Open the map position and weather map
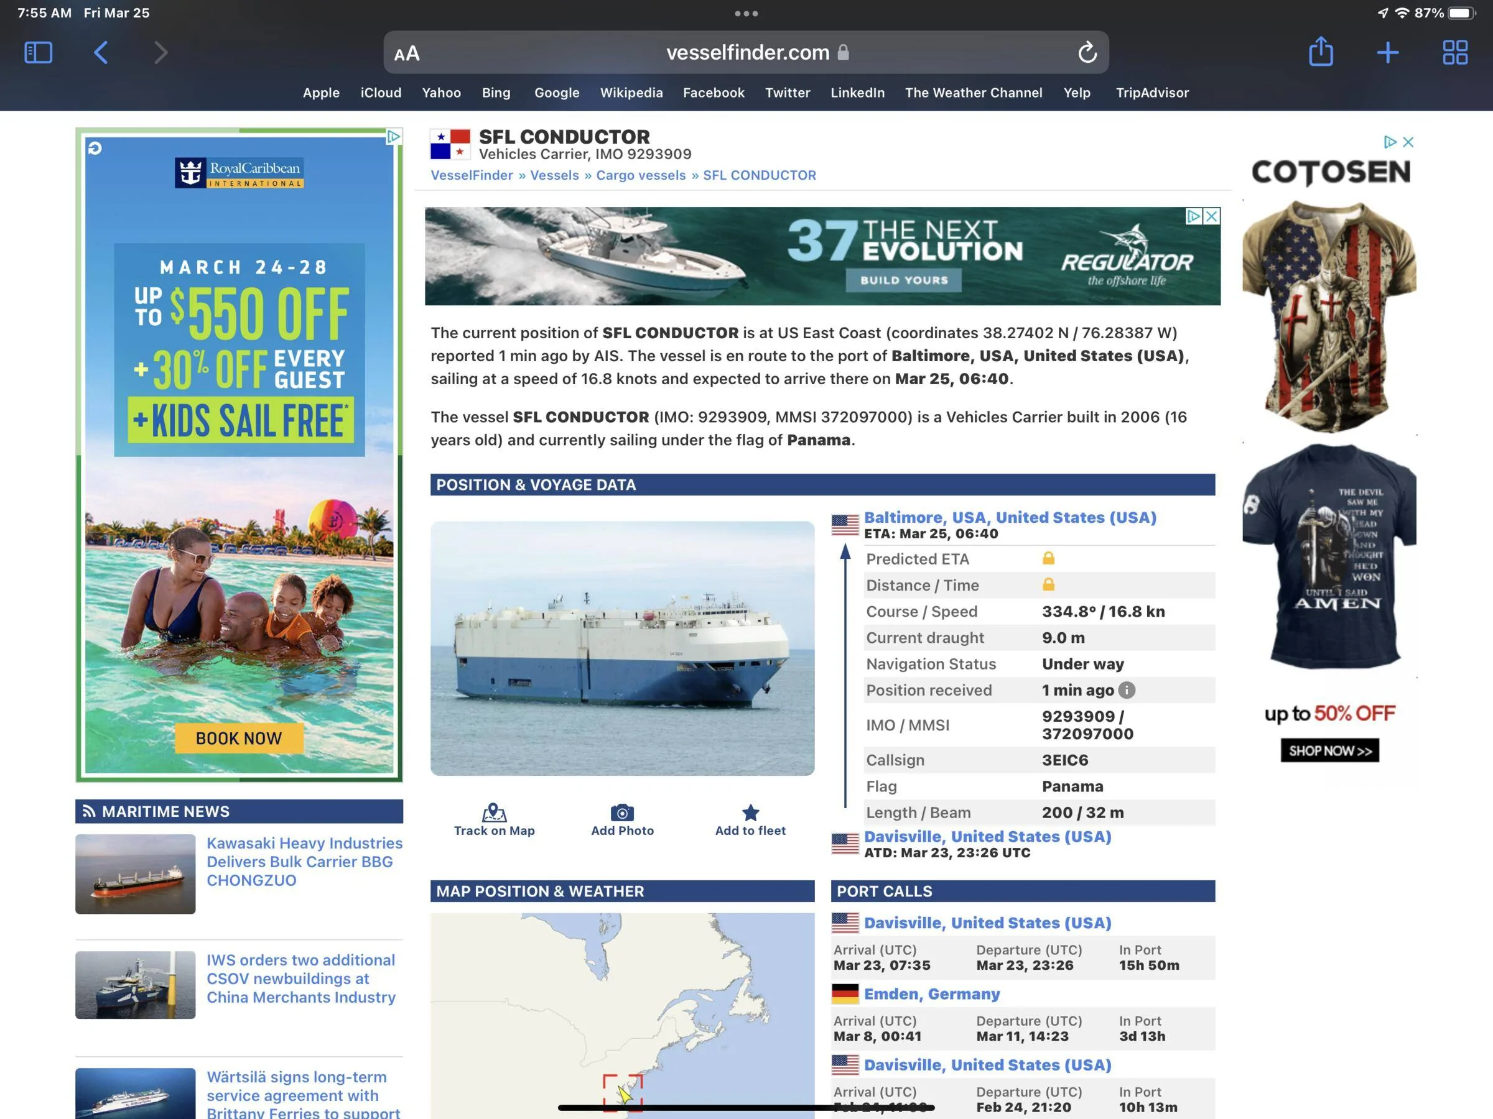The height and width of the screenshot is (1119, 1493). click(622, 1016)
